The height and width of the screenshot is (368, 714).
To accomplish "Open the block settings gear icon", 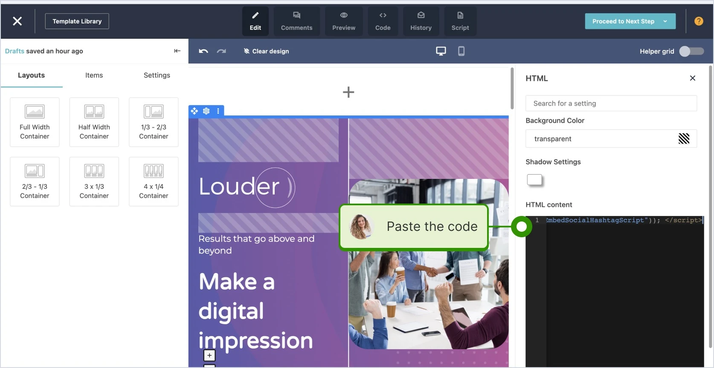I will click(x=206, y=111).
